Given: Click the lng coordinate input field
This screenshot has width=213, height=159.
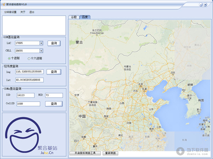Looking at the screenshot, I should coord(29,72).
